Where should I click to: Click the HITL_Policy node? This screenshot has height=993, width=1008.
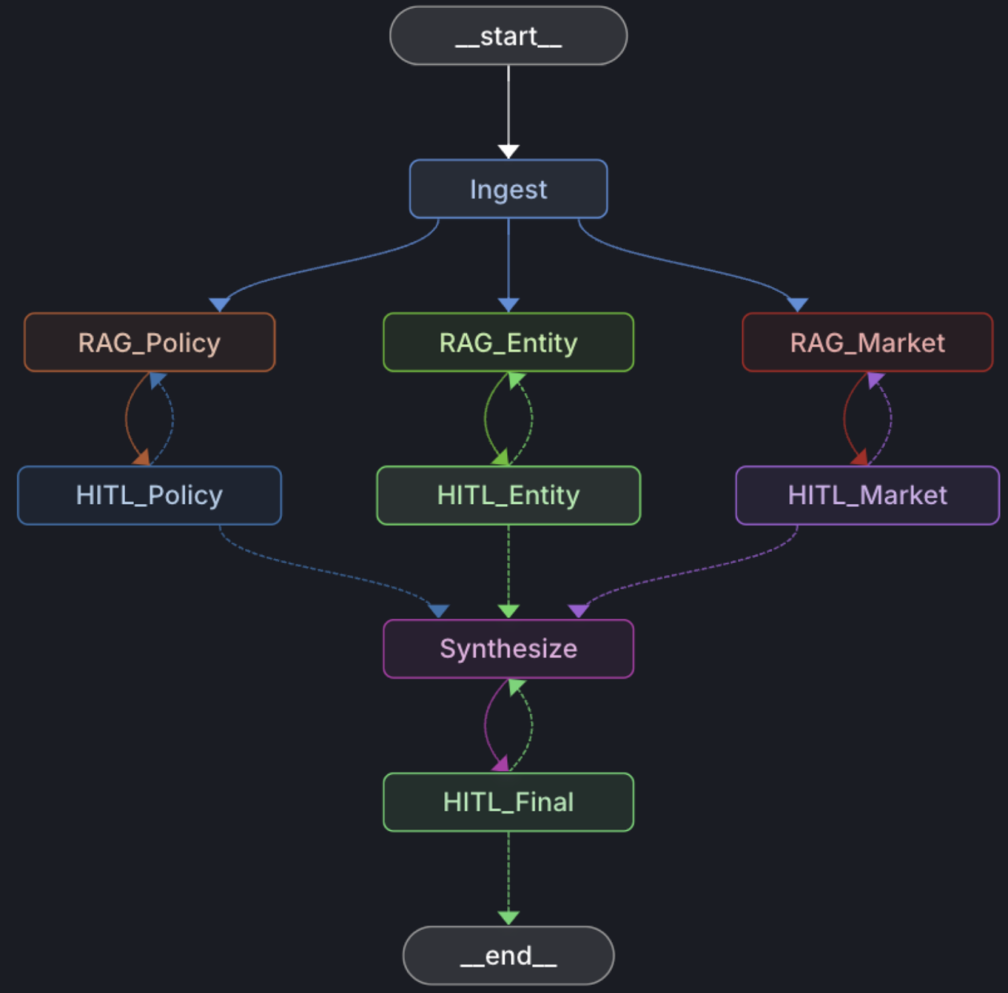(149, 495)
